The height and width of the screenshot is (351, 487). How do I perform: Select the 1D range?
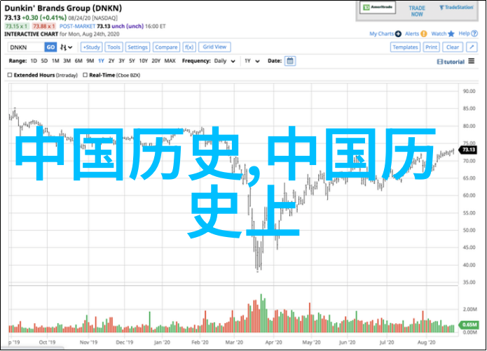[34, 61]
